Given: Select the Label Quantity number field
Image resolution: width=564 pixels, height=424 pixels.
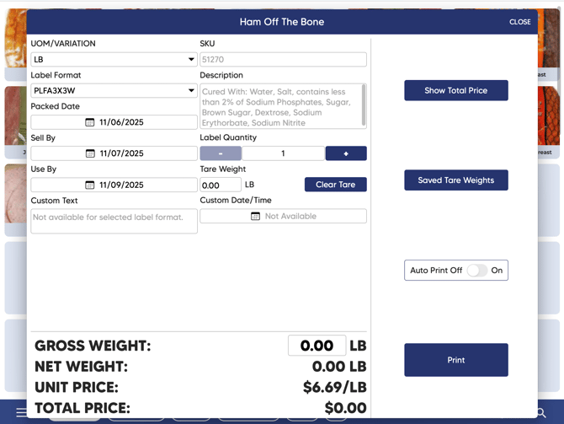Looking at the screenshot, I should 283,153.
